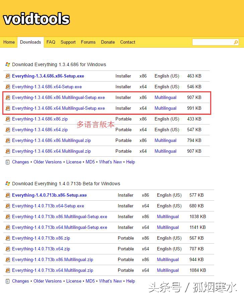The width and height of the screenshot is (244, 297).
Task: Click icon beside Everything-1.3.4.686.x86.zip
Action: click(x=8, y=119)
